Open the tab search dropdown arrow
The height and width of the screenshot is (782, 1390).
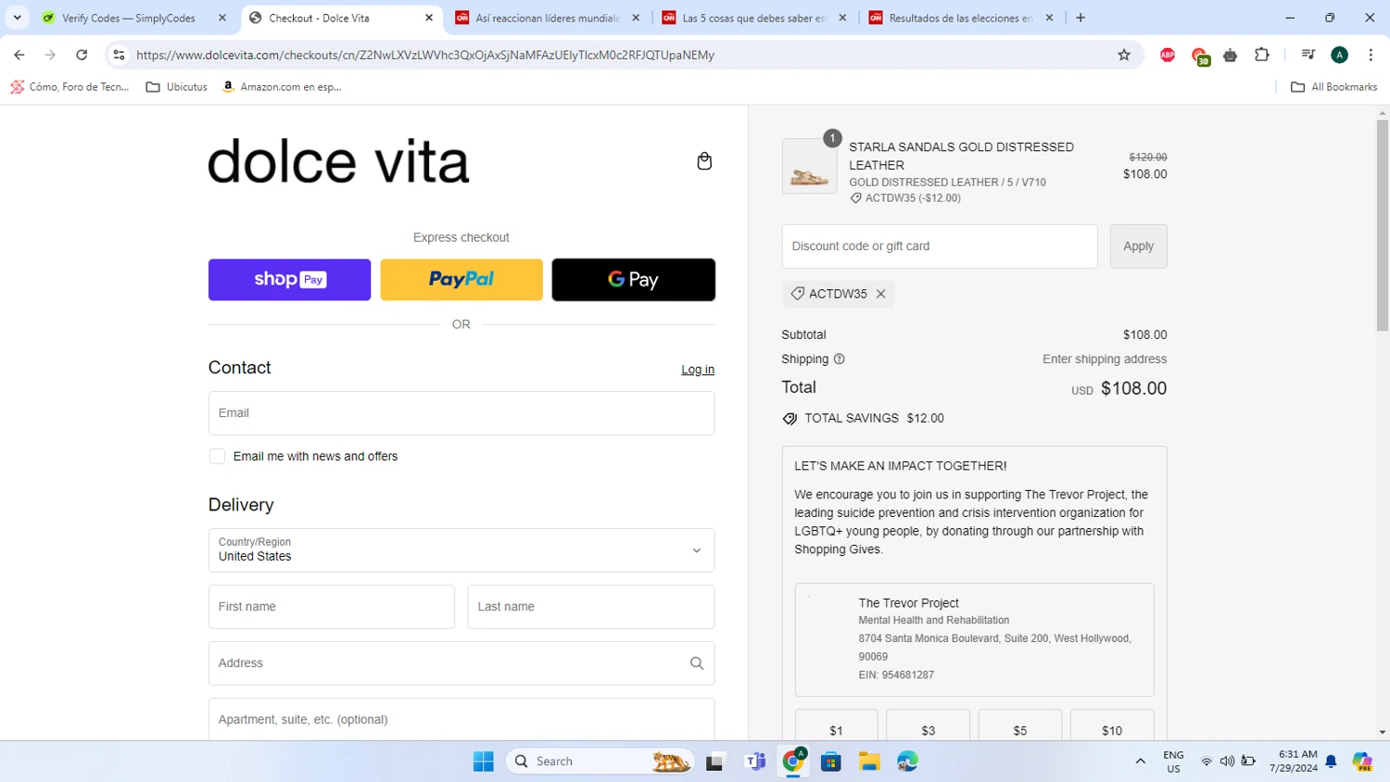pyautogui.click(x=17, y=18)
